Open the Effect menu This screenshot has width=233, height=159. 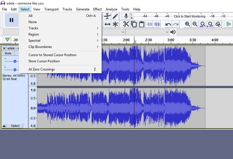tap(97, 9)
